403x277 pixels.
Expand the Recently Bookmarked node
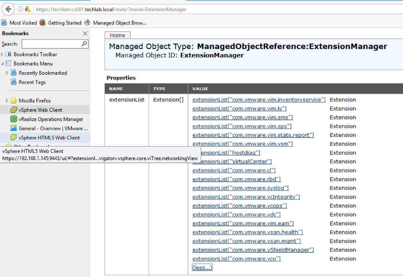(7, 73)
